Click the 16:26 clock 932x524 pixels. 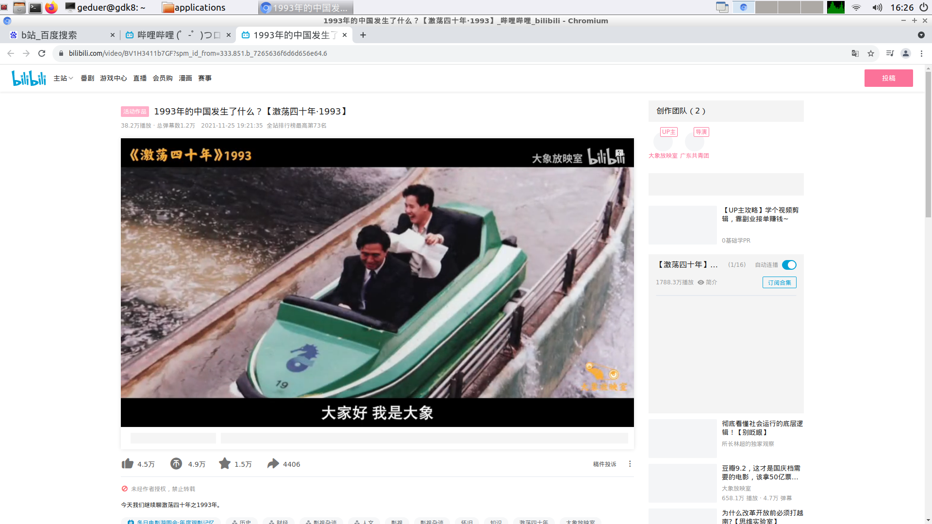click(x=902, y=7)
